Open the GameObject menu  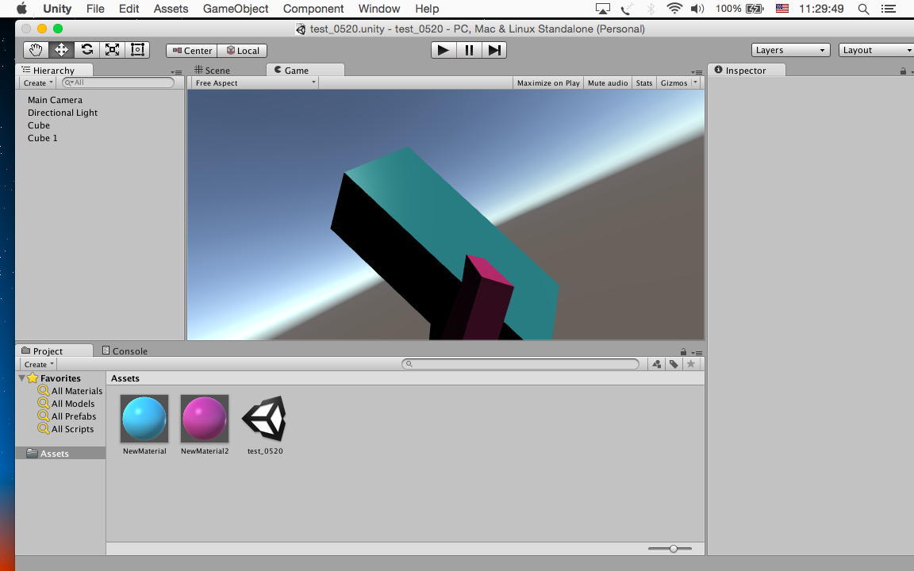[236, 9]
